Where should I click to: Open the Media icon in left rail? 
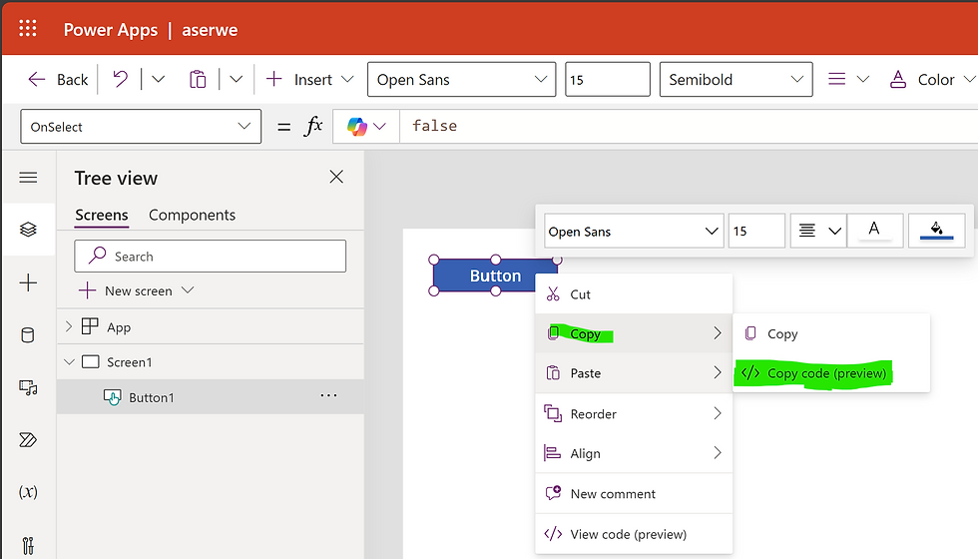pos(28,387)
